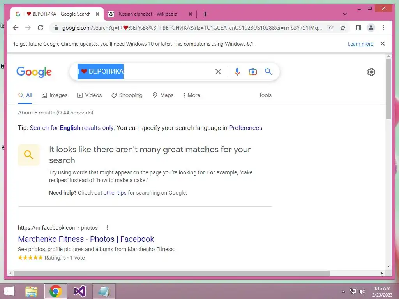Open the other tips link
The image size is (399, 299).
[x=115, y=193]
